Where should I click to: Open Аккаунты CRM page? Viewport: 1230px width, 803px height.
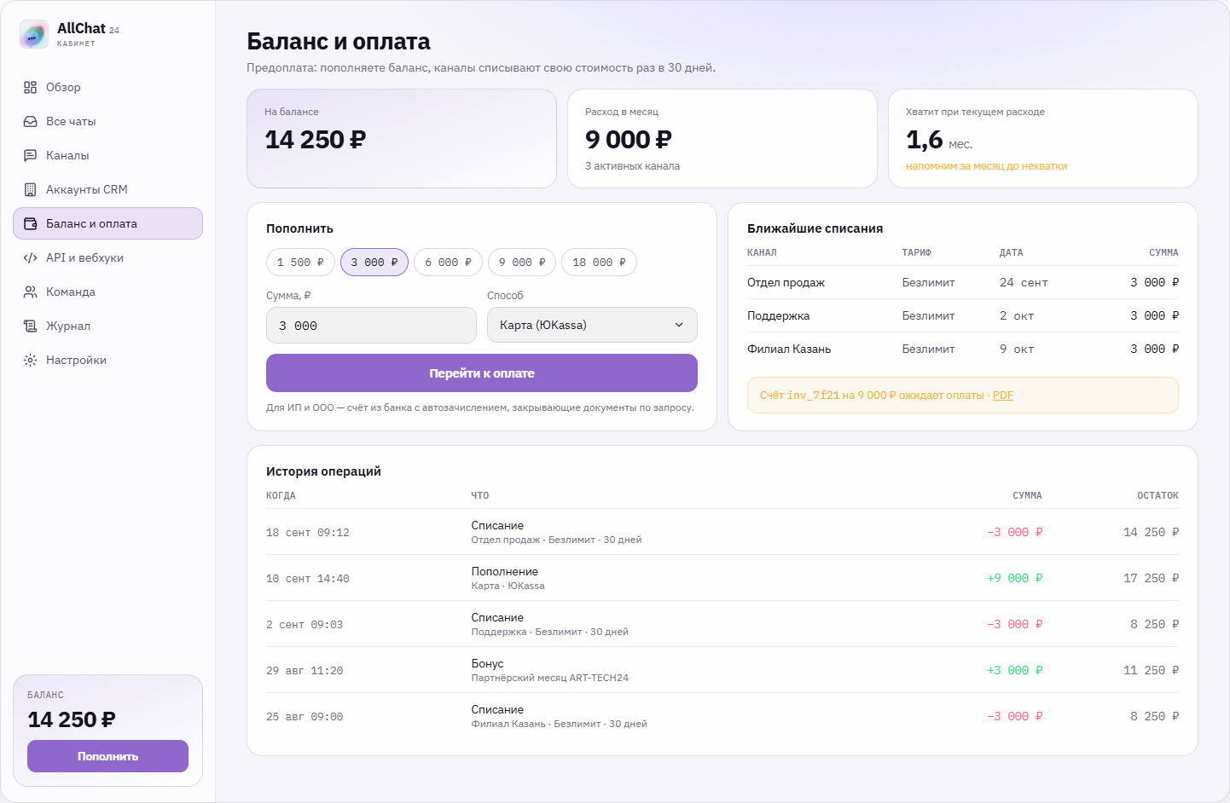click(107, 189)
